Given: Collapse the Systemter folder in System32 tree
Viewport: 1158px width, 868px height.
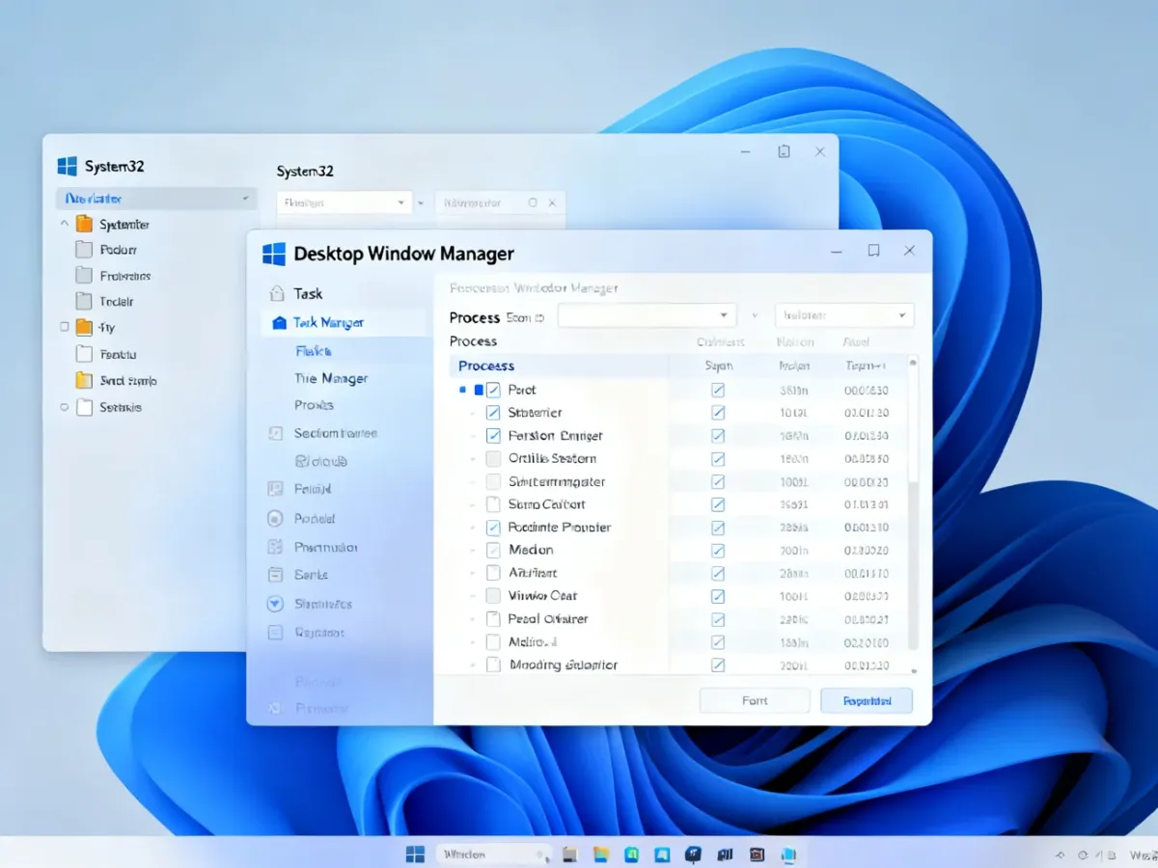Looking at the screenshot, I should 65,224.
